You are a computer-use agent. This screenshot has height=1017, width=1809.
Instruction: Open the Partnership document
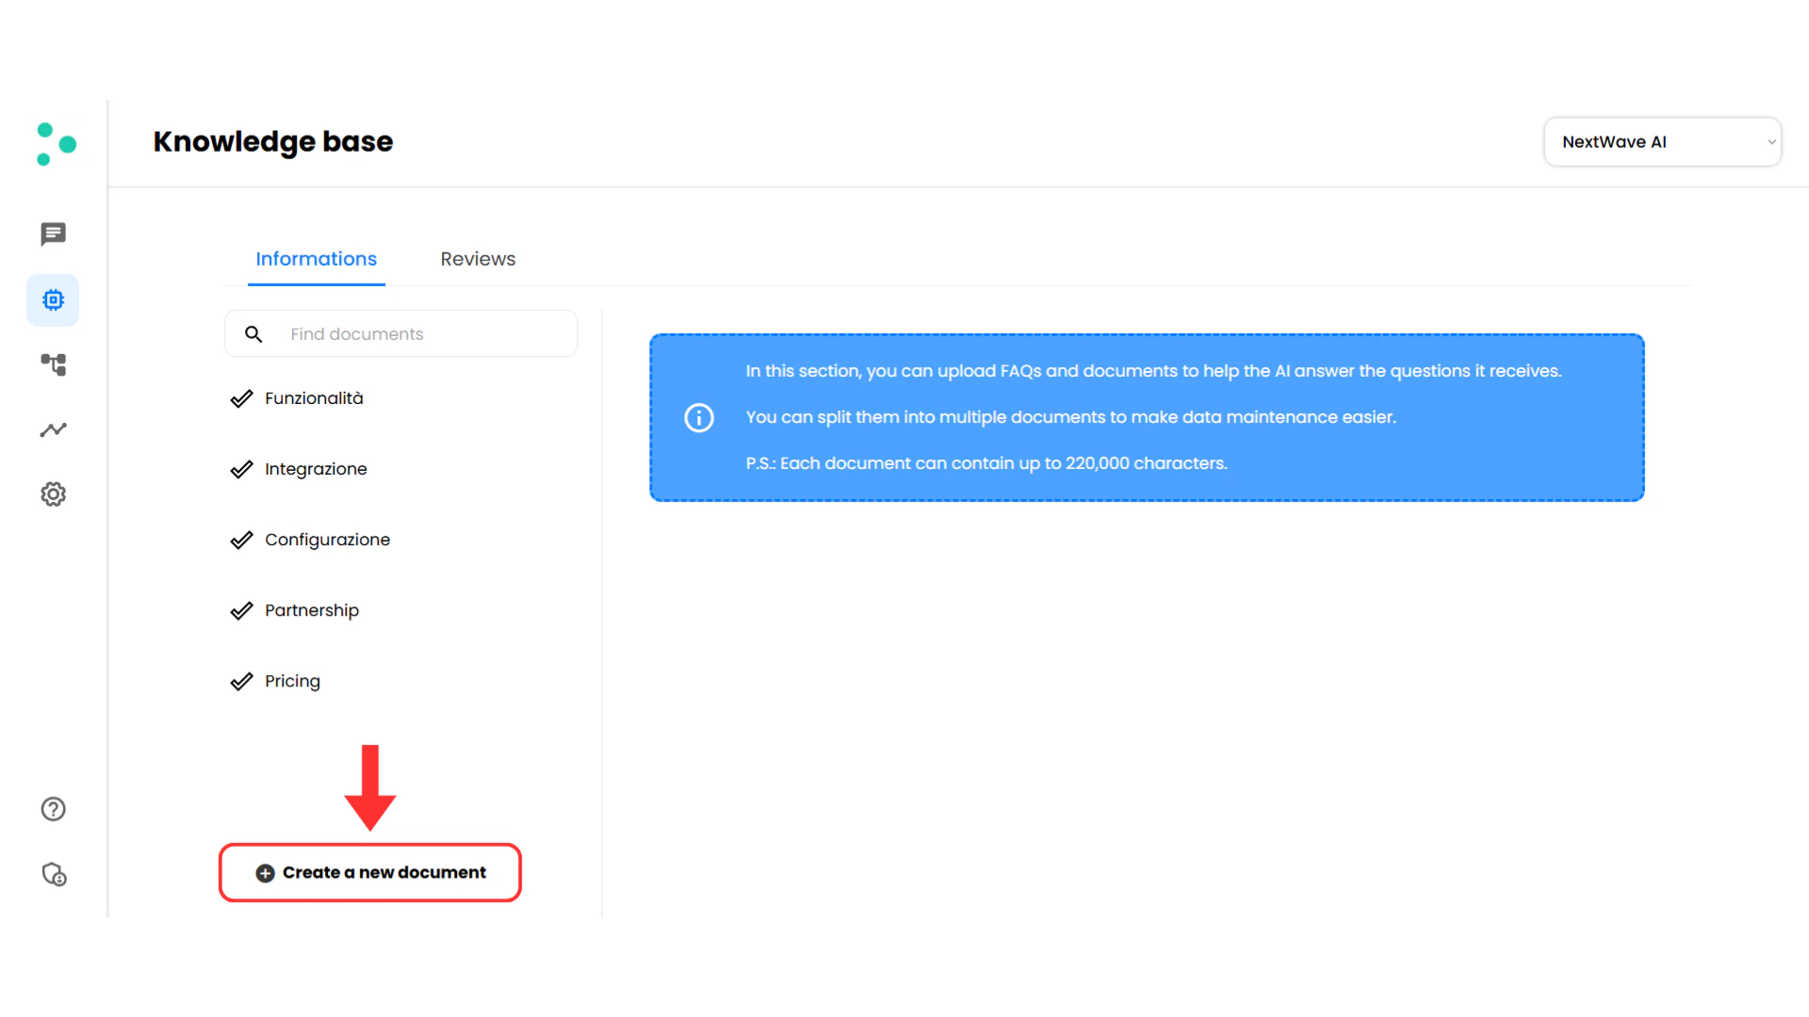click(x=312, y=610)
